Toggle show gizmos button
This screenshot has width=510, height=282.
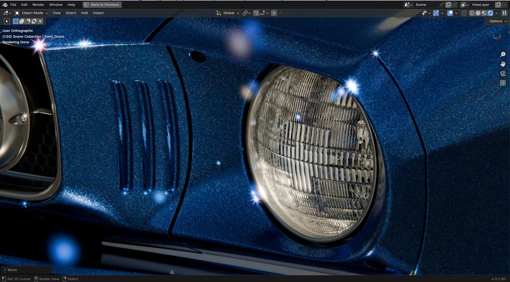pyautogui.click(x=436, y=13)
